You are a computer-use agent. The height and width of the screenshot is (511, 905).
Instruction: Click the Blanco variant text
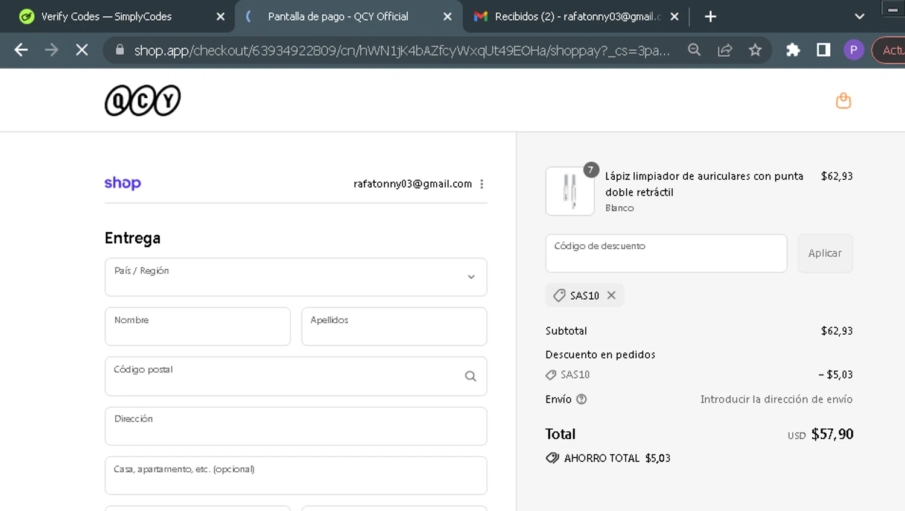(x=620, y=208)
